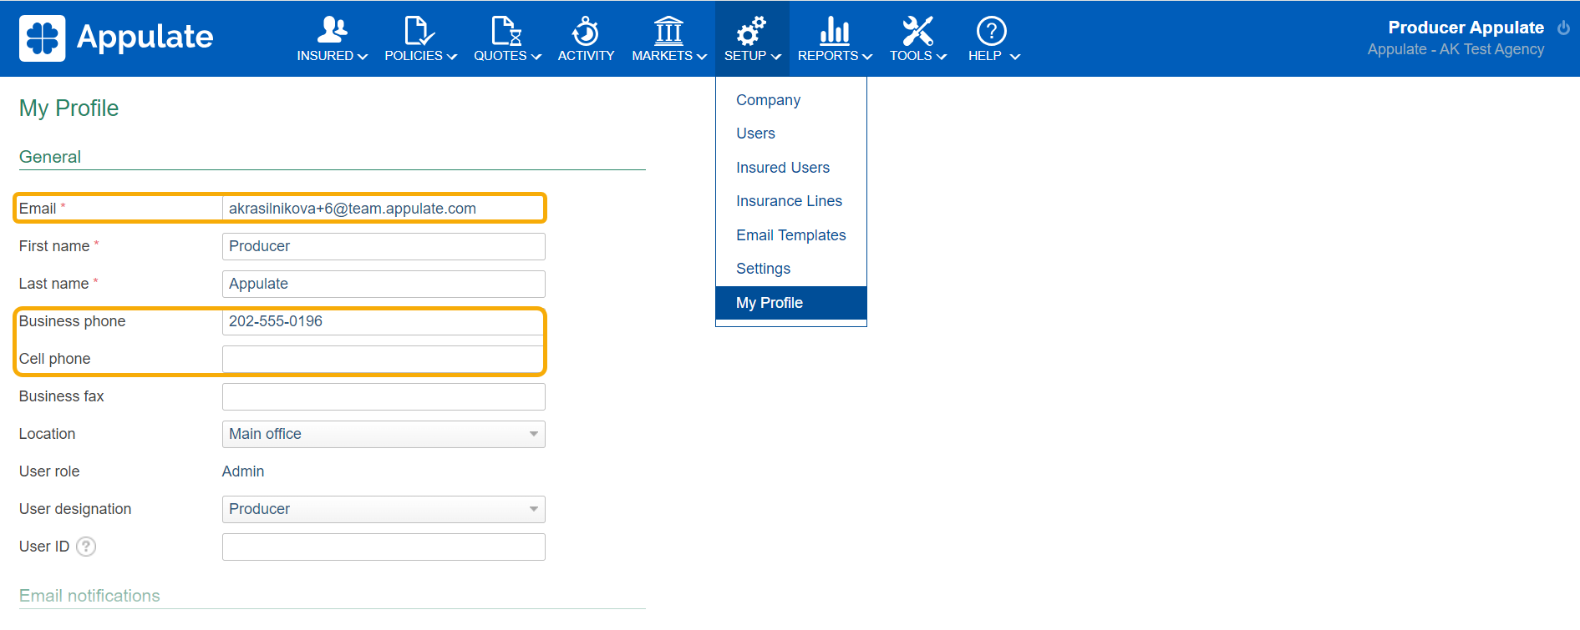Screen dimensions: 1580x630
Task: Open the Policies document icon
Action: click(x=419, y=31)
